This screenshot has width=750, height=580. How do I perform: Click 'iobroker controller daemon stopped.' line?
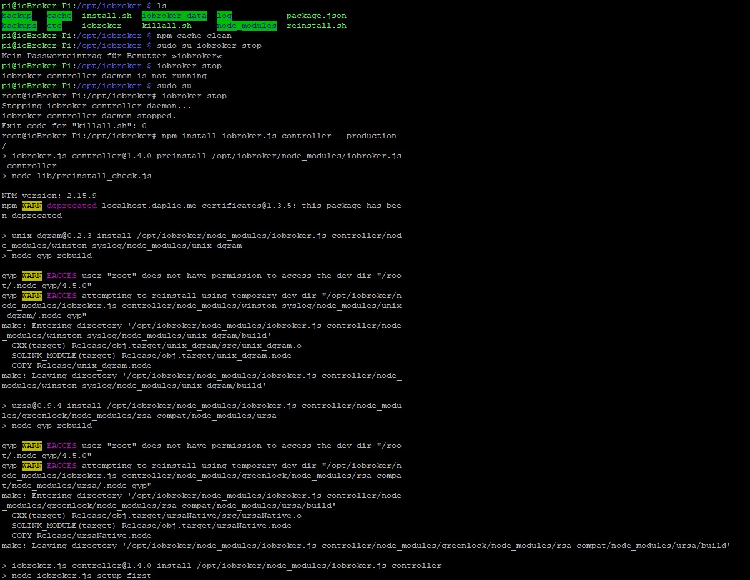click(89, 116)
